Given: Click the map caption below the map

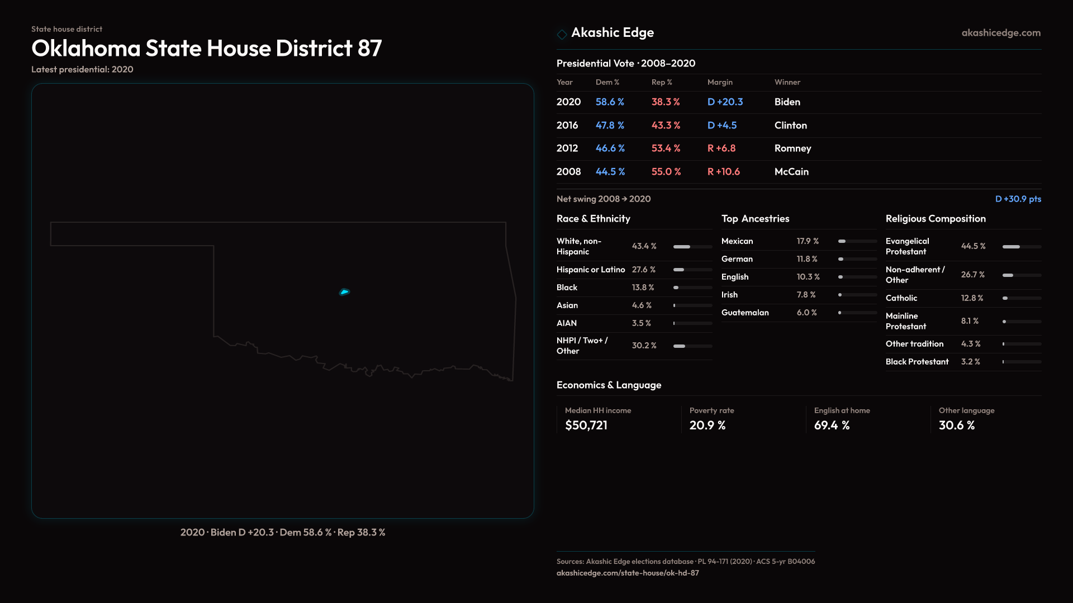Looking at the screenshot, I should (x=283, y=533).
